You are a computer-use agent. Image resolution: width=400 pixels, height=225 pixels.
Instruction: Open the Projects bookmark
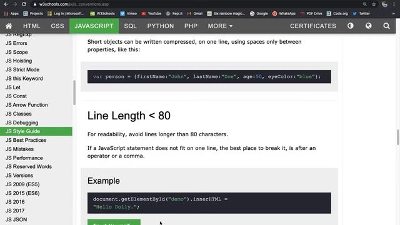coord(33,14)
